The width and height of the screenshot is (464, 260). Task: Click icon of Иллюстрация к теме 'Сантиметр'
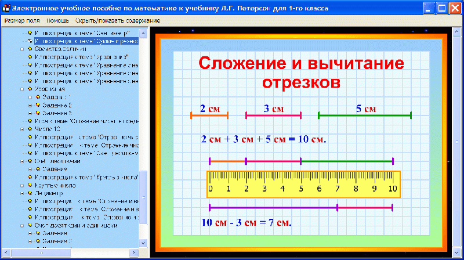click(30, 33)
